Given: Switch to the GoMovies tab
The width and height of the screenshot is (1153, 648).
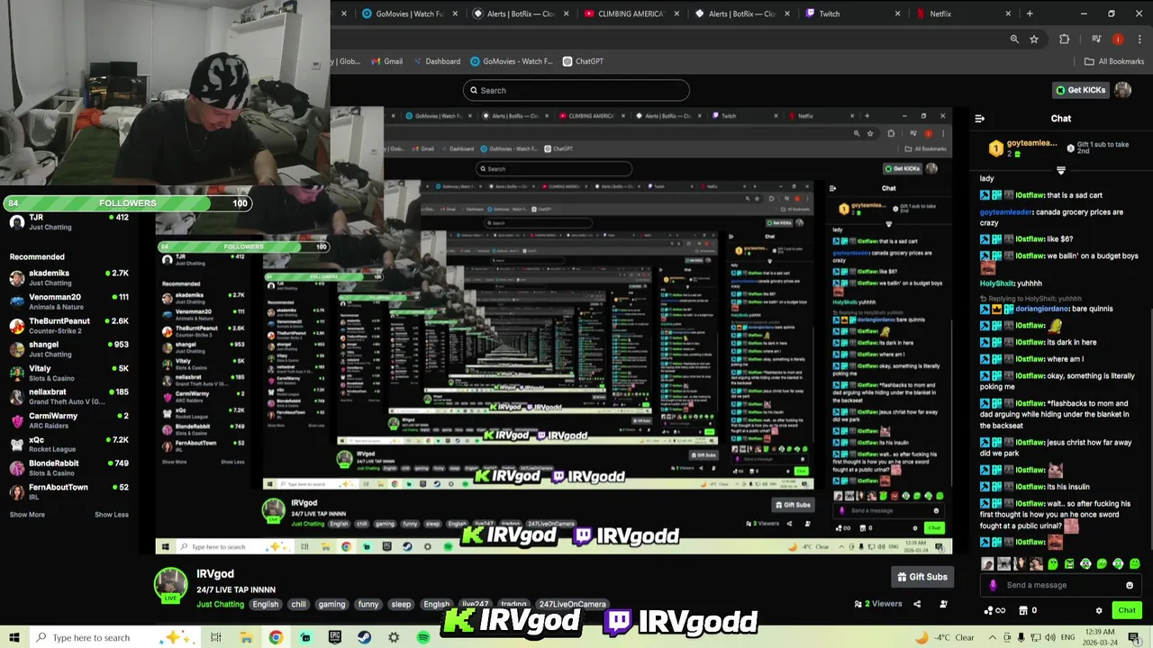Looking at the screenshot, I should [410, 13].
